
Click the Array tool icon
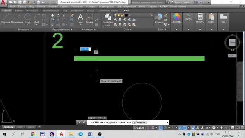(x=64, y=25)
